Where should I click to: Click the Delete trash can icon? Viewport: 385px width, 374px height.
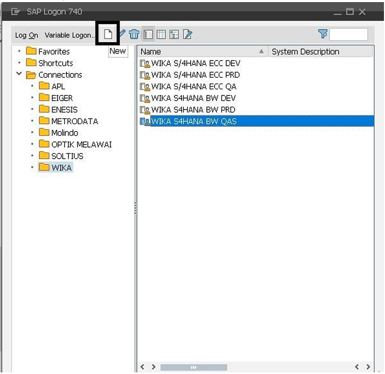coord(134,34)
